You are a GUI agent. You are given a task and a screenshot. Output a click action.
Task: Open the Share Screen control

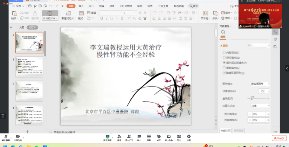coord(107,137)
